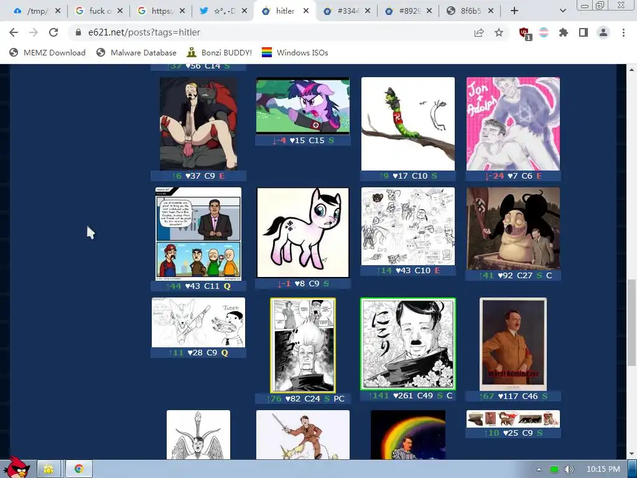This screenshot has width=637, height=478.
Task: Close the #3344 tab
Action: point(367,11)
